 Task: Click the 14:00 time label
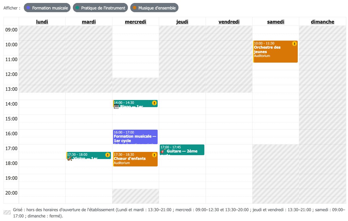11,104
